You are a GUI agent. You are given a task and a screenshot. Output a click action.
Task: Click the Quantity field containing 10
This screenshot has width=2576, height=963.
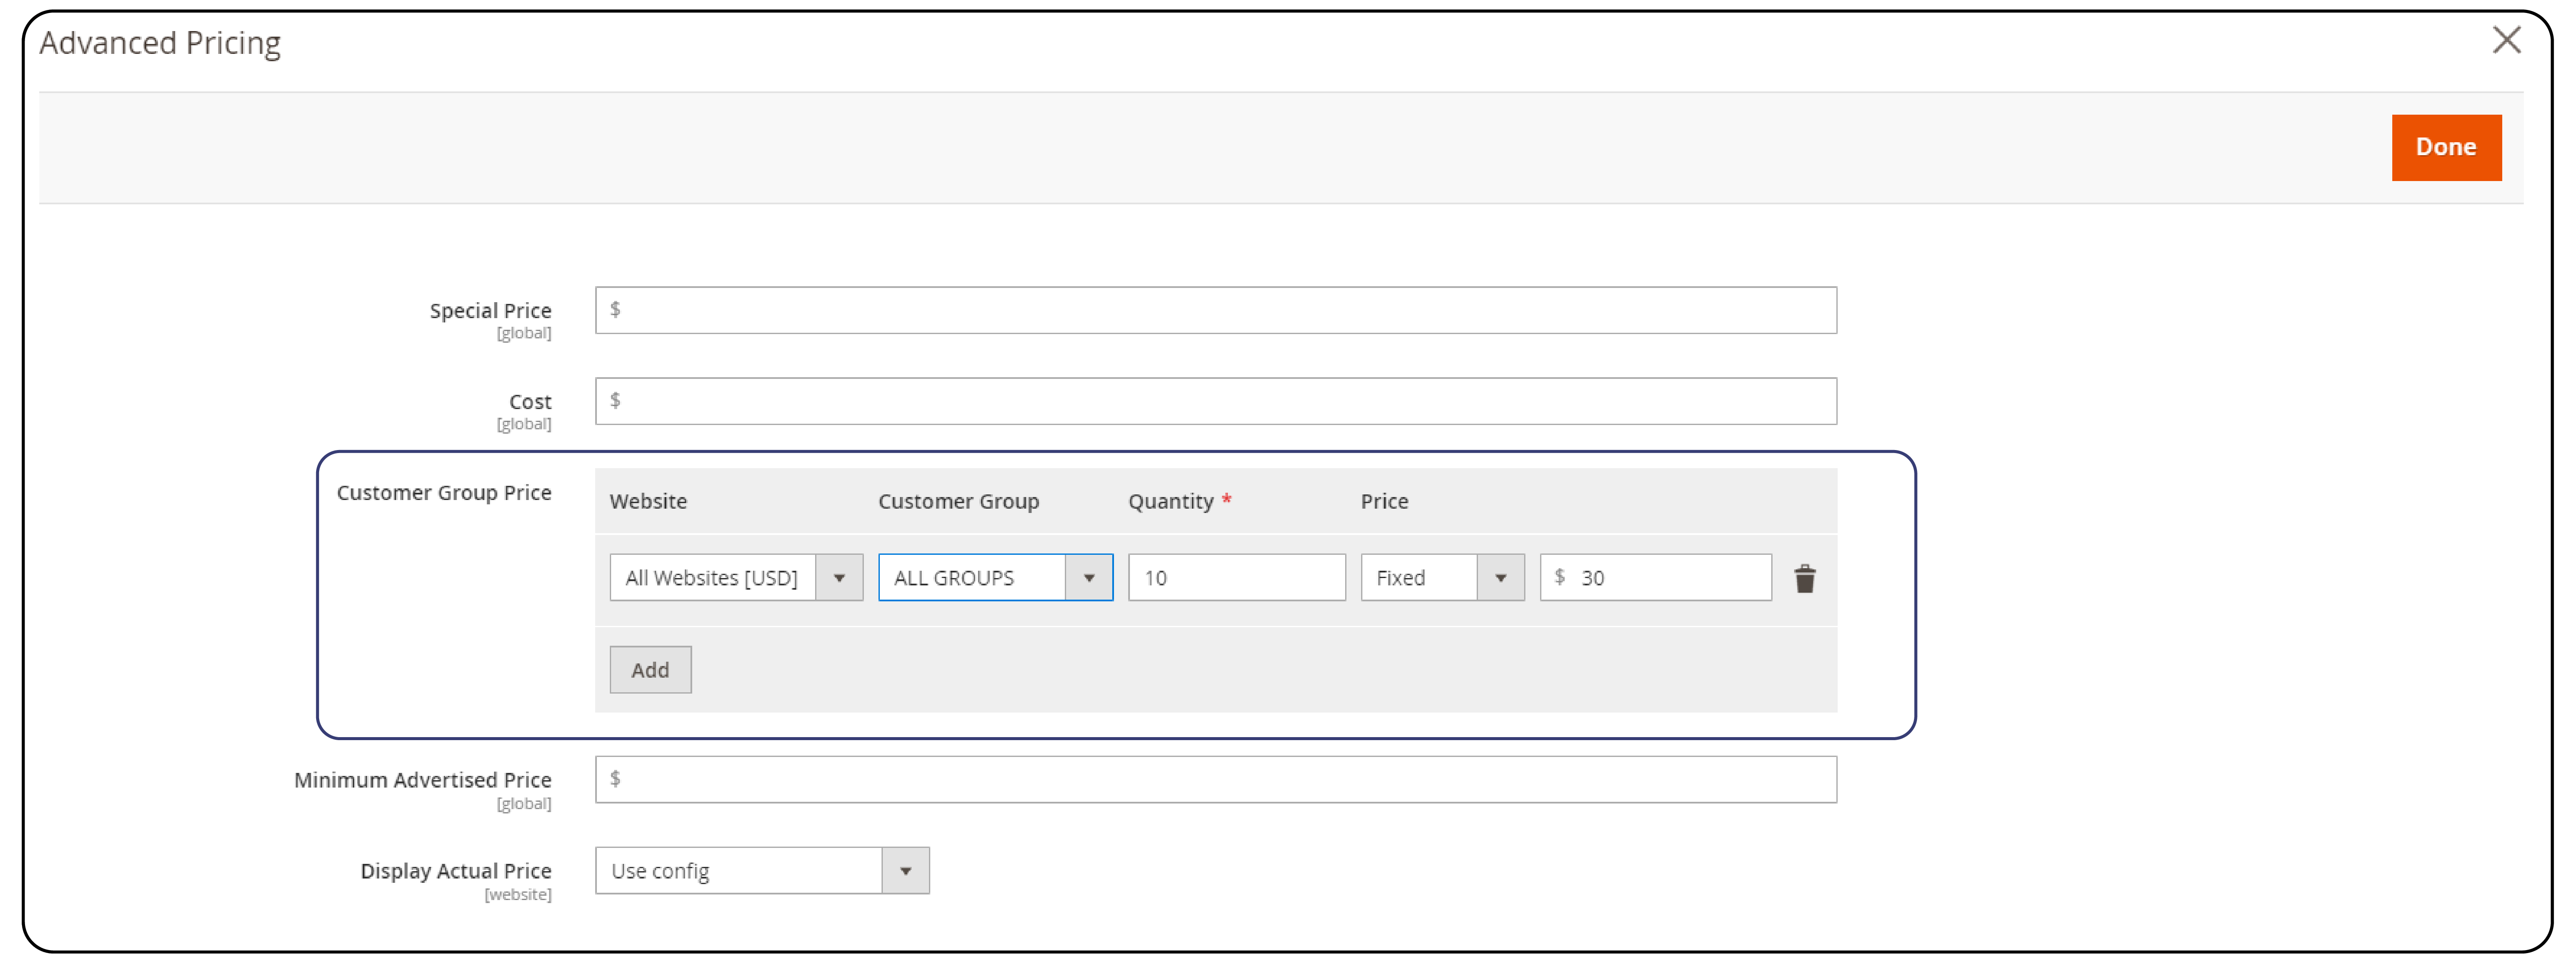pyautogui.click(x=1236, y=578)
